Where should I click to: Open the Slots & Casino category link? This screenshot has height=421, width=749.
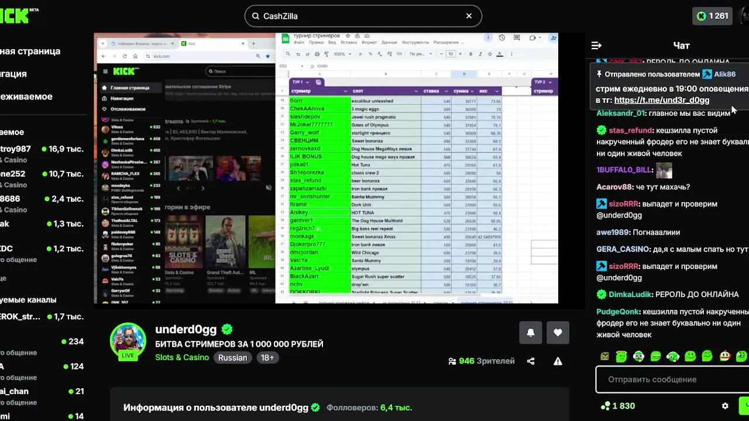pos(182,357)
